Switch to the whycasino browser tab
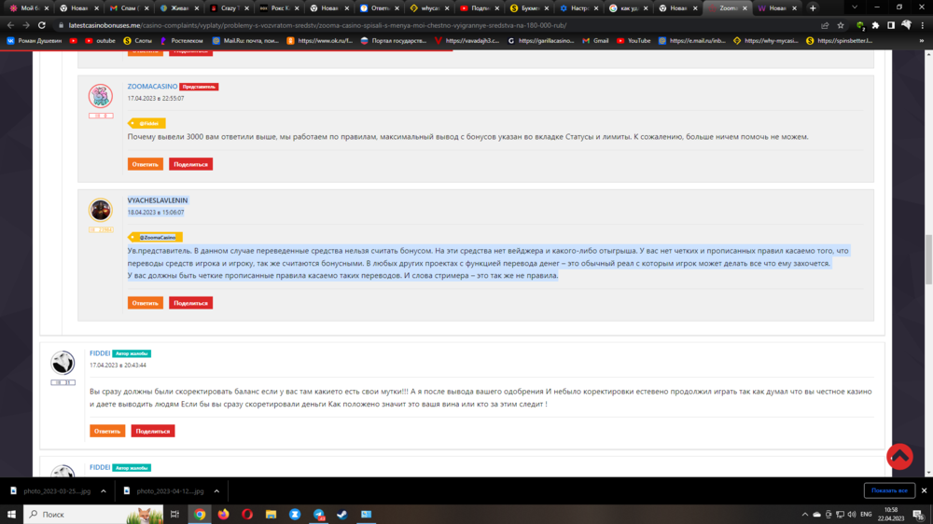This screenshot has width=933, height=524. [428, 7]
